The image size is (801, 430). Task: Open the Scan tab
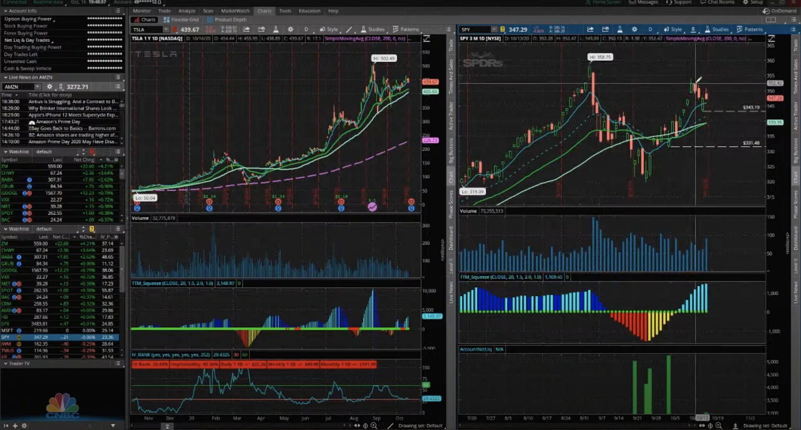point(208,11)
